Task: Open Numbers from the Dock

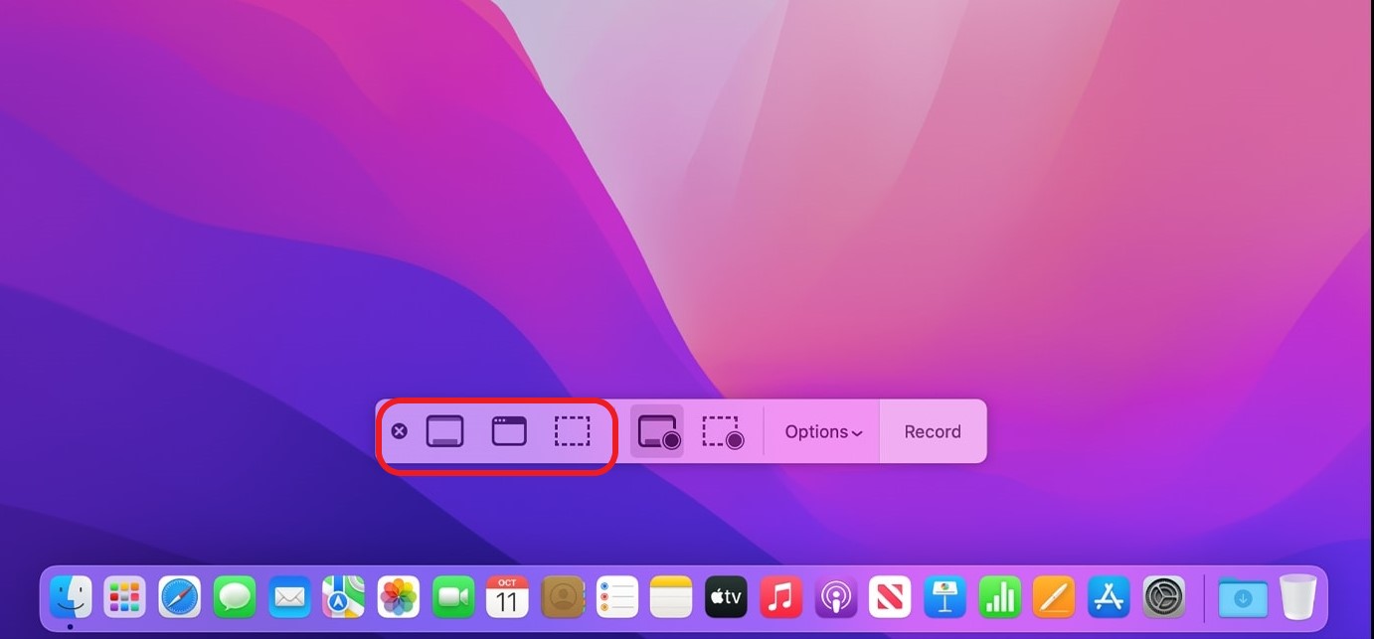Action: coord(999,597)
